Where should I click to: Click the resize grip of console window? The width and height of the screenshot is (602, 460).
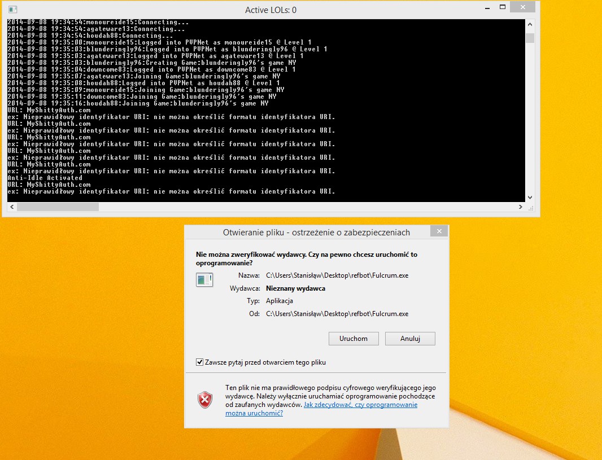(x=531, y=208)
